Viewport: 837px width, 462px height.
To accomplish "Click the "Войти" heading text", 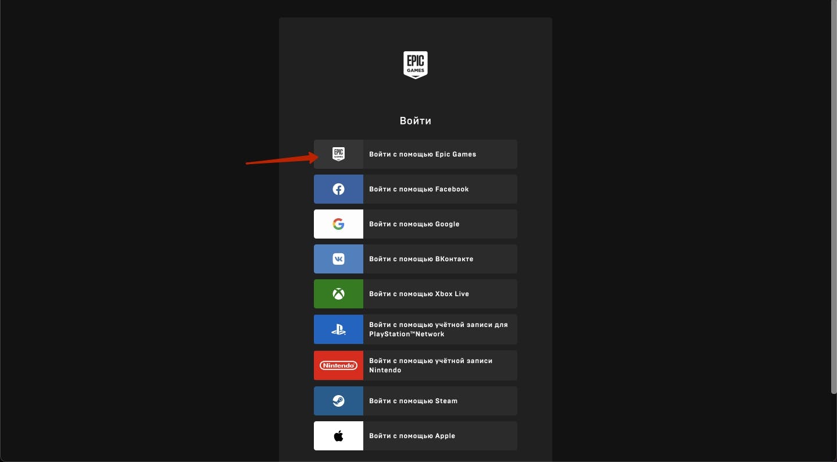I will (x=416, y=121).
